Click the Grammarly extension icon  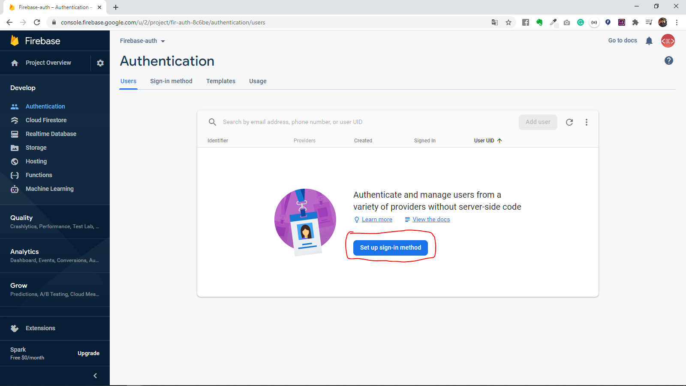(581, 22)
